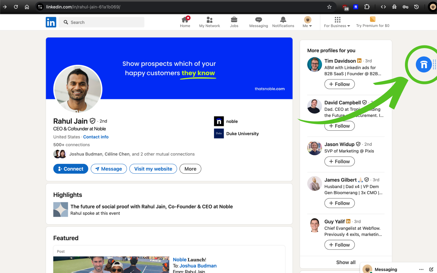The height and width of the screenshot is (273, 437).
Task: Click the LinkedIn search field
Action: [101, 22]
